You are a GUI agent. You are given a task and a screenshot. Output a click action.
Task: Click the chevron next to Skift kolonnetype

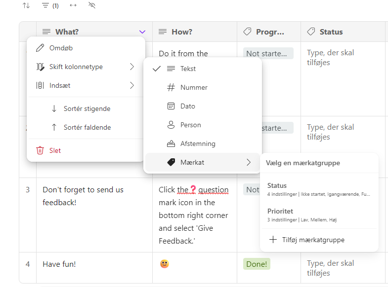(132, 67)
